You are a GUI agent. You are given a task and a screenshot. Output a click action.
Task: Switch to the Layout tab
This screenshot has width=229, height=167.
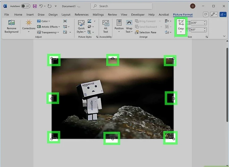66,15
